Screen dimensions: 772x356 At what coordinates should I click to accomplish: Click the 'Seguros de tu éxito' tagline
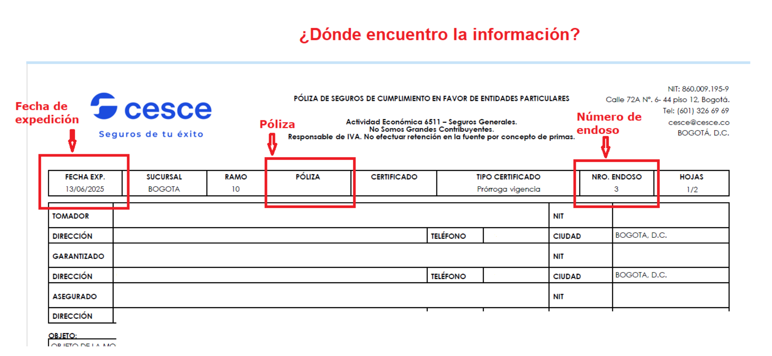(x=151, y=134)
